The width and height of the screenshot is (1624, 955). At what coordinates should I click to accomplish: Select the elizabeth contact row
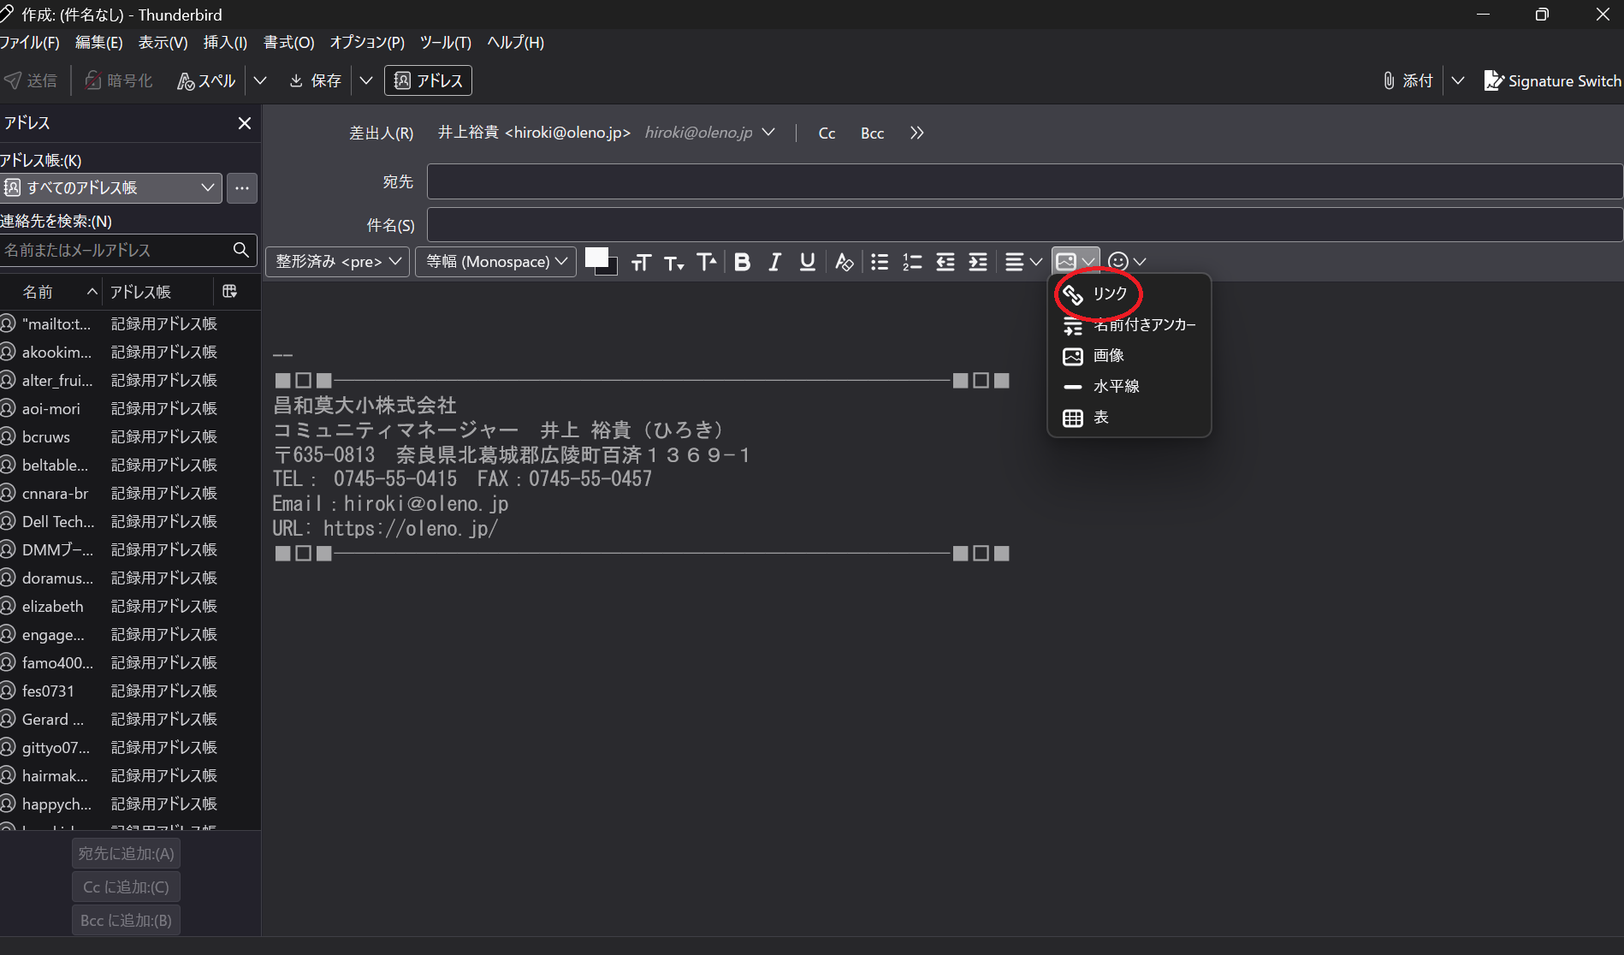point(130,607)
